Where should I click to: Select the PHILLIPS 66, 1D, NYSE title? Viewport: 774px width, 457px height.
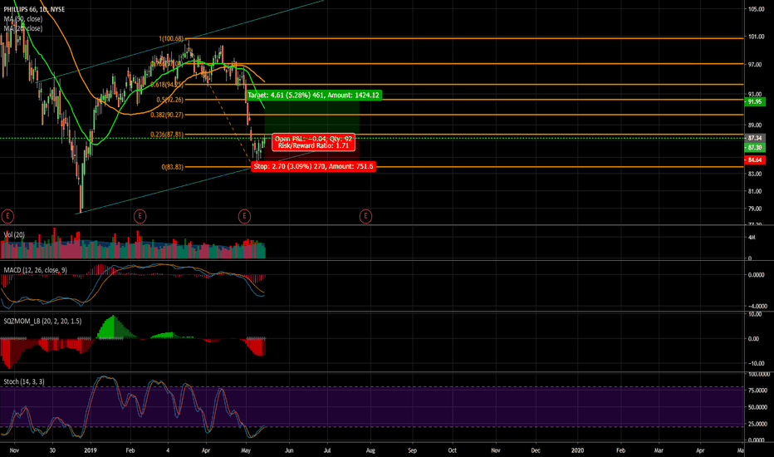(34, 9)
